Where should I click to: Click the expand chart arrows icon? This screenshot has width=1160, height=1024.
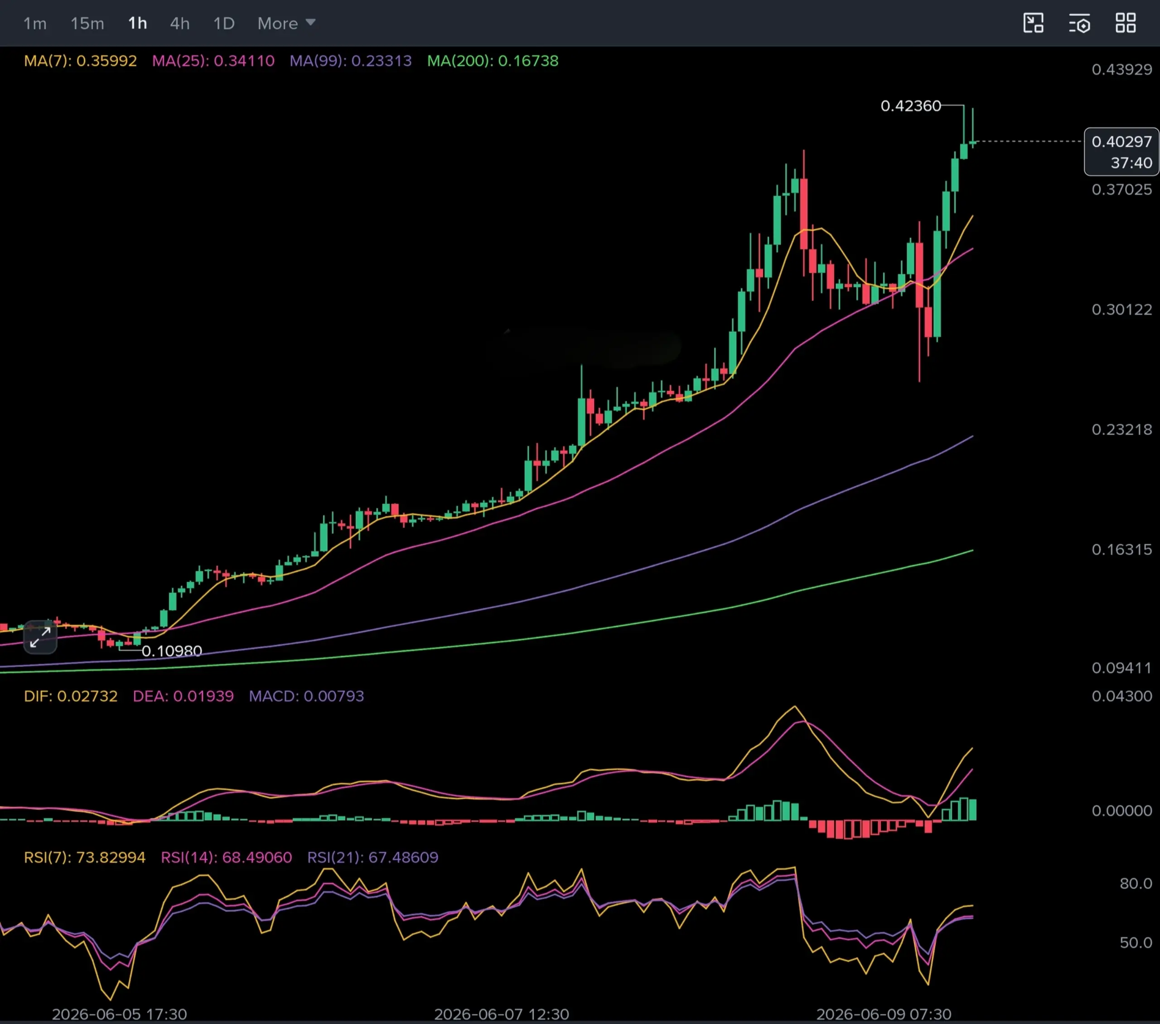coord(40,637)
